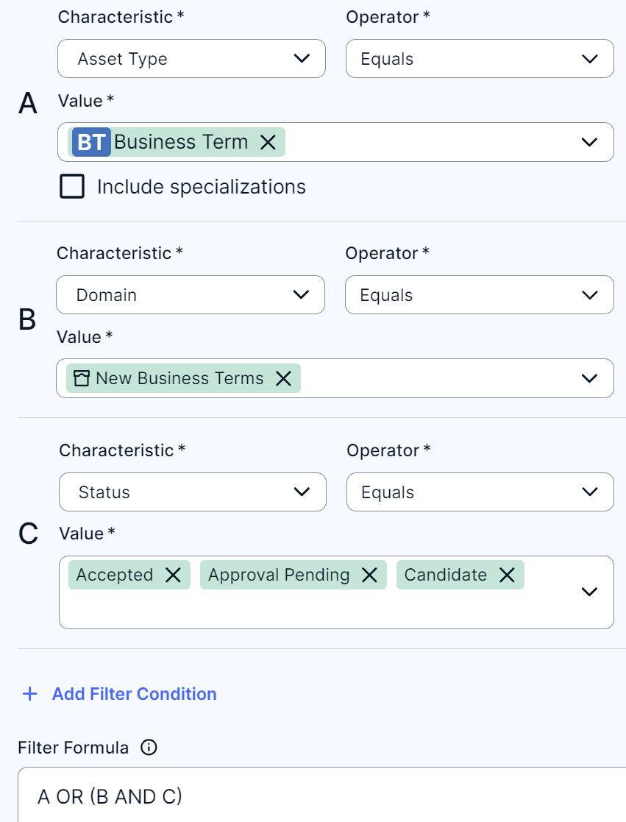Open the Status characteristic dropdown
Image resolution: width=626 pixels, height=822 pixels.
pos(192,492)
